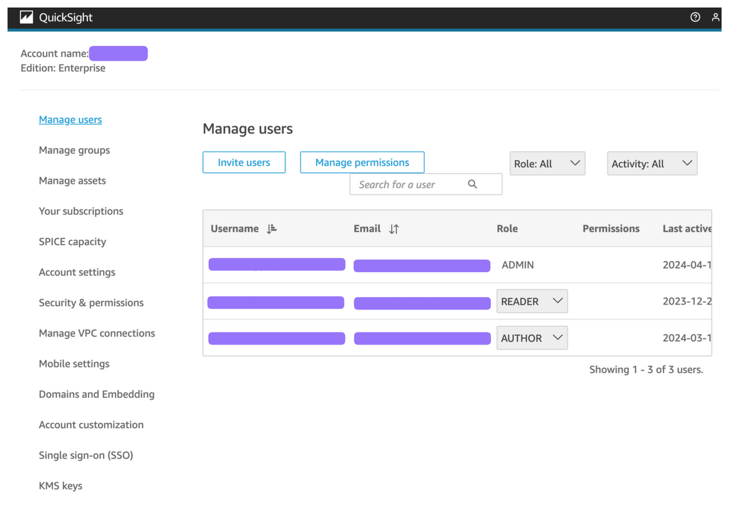The width and height of the screenshot is (729, 515).
Task: Focus the Search for a user field
Action: coord(426,184)
